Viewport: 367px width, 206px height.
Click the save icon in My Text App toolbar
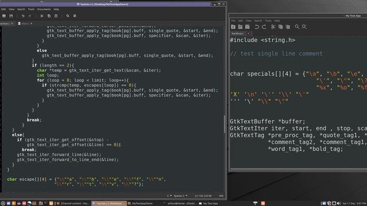[x=247, y=27]
